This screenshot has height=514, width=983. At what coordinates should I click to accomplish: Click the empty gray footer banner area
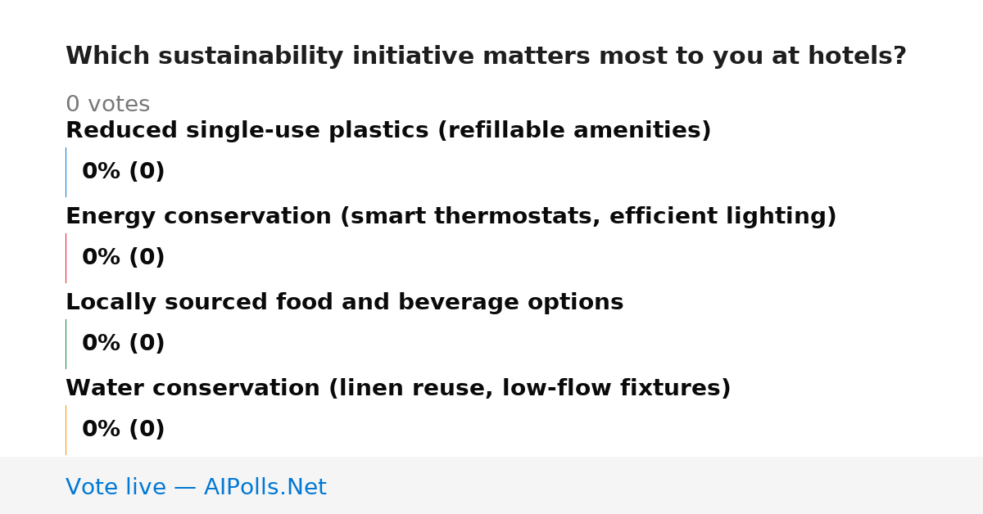tap(655, 485)
